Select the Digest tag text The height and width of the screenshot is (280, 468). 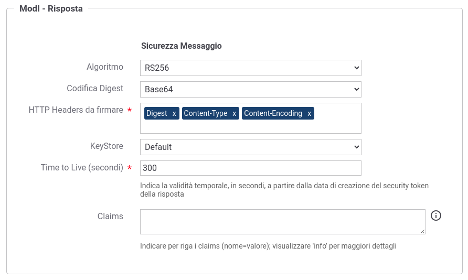pos(157,113)
